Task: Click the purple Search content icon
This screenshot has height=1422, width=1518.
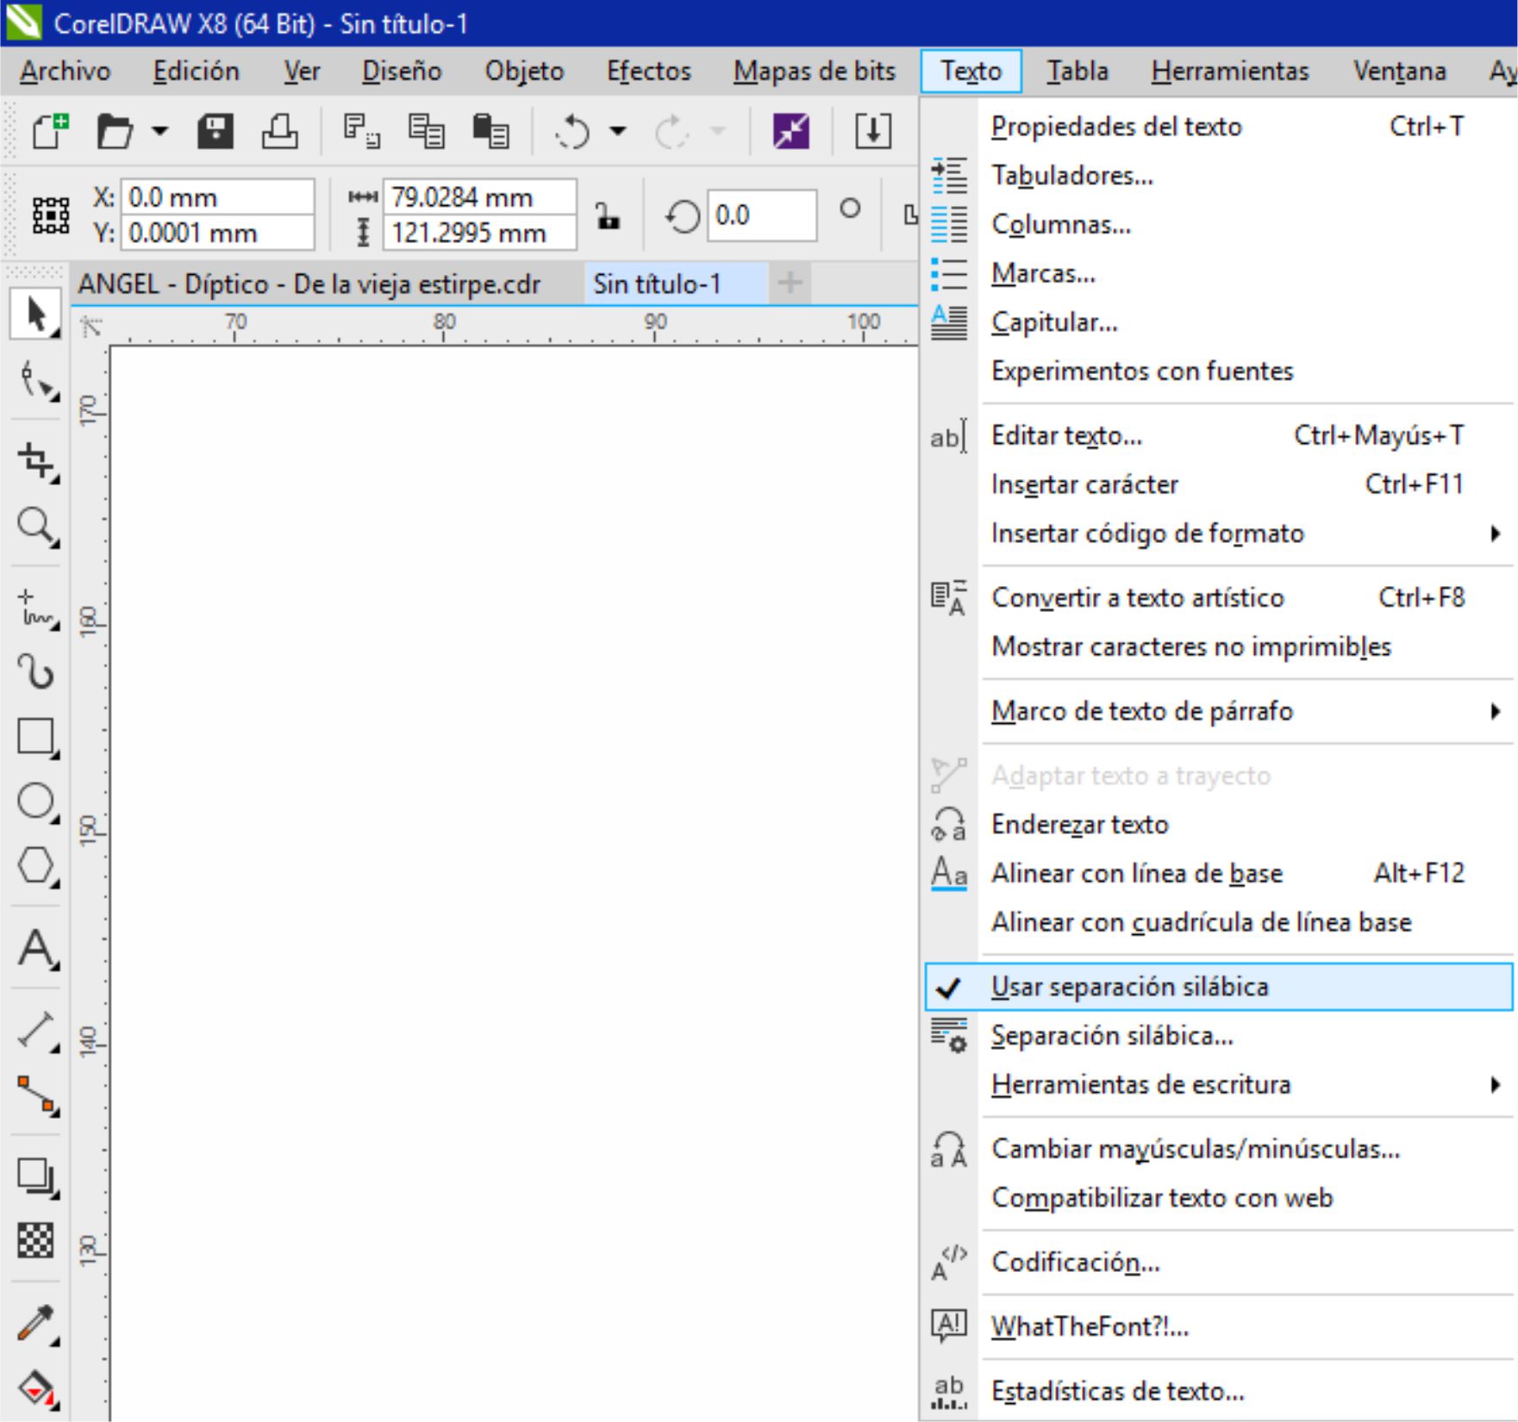Action: click(x=791, y=132)
